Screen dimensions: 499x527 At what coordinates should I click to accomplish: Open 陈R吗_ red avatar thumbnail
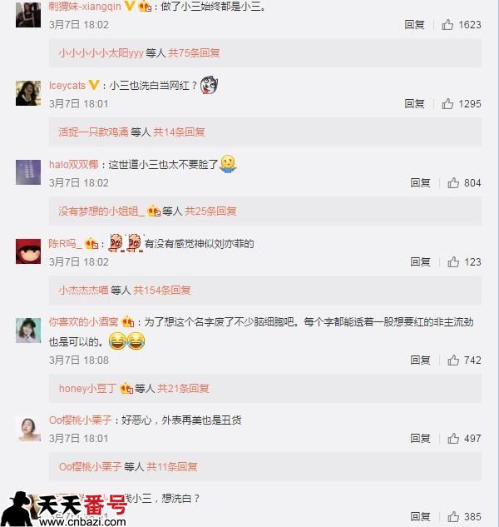pyautogui.click(x=28, y=251)
